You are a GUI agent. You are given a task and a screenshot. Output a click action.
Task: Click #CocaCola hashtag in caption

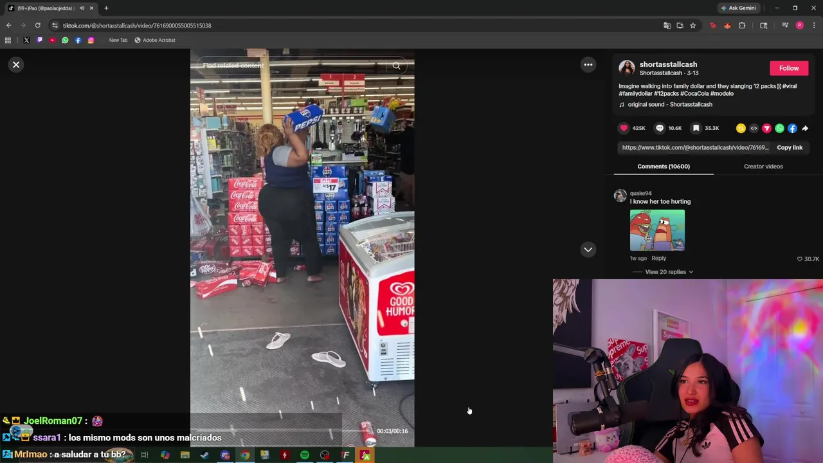point(694,94)
